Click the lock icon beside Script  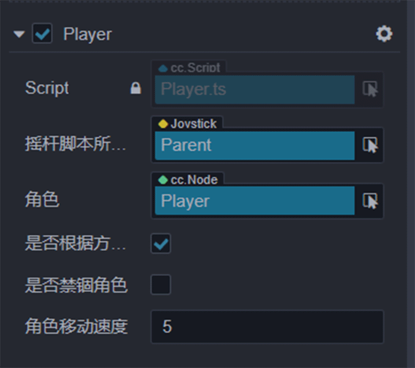tap(135, 88)
